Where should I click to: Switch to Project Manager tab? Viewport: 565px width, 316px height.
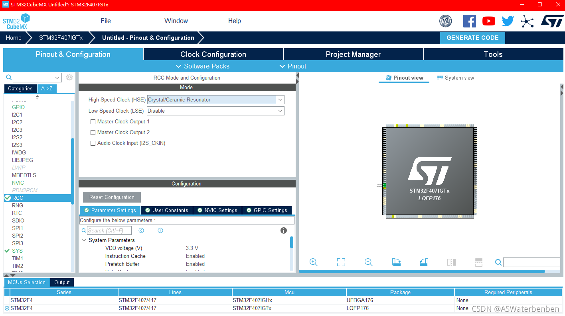tap(353, 55)
